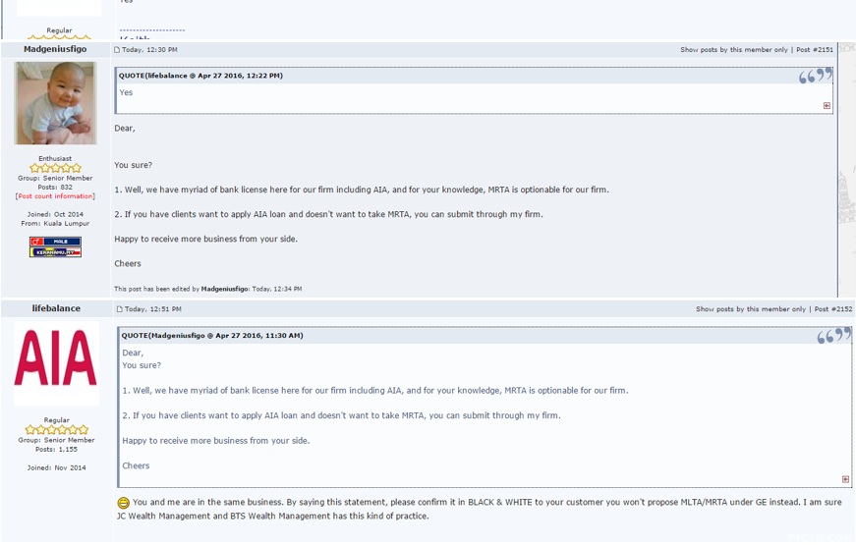Click quotation mark icon in the lifebalance quote
The height and width of the screenshot is (545, 856).
pyautogui.click(x=815, y=76)
